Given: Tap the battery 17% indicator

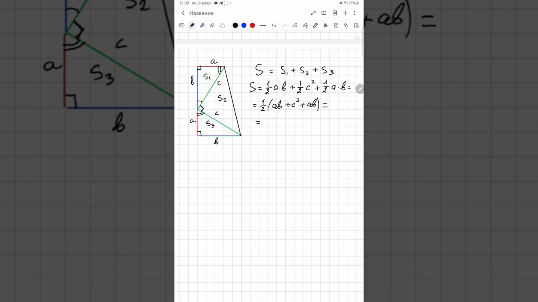Looking at the screenshot, I should pos(353,3).
